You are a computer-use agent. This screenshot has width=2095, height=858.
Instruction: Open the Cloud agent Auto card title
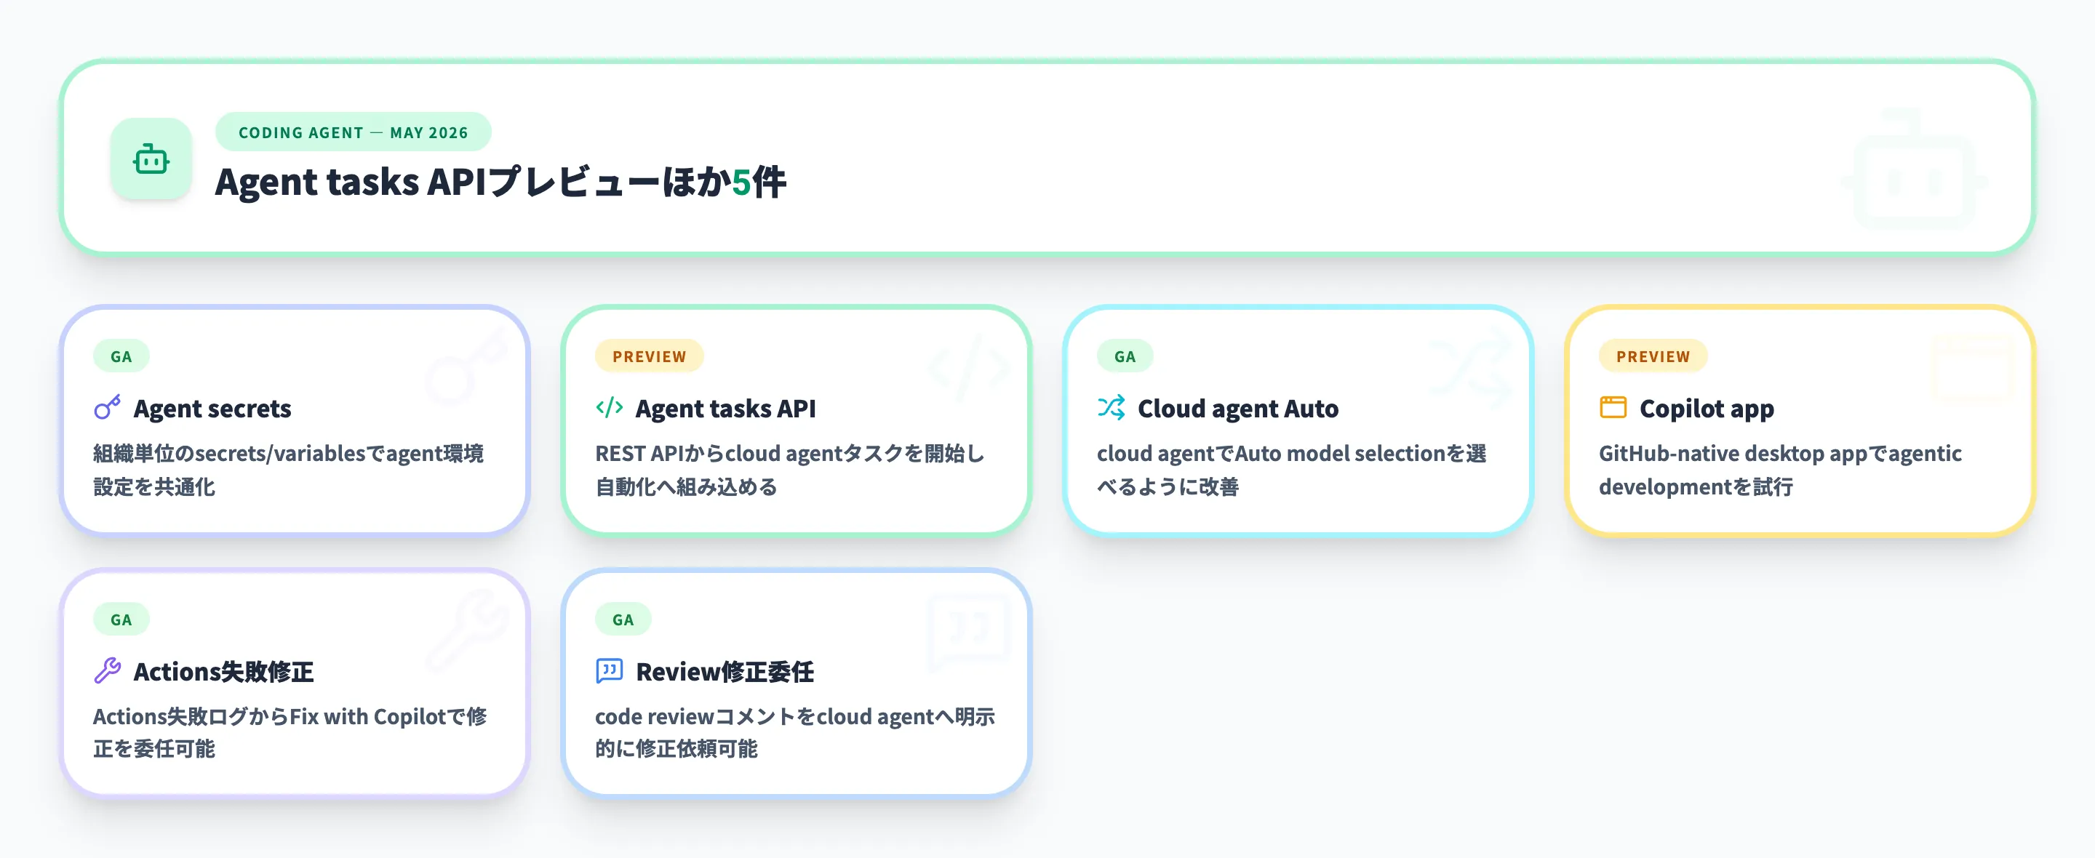pyautogui.click(x=1238, y=408)
